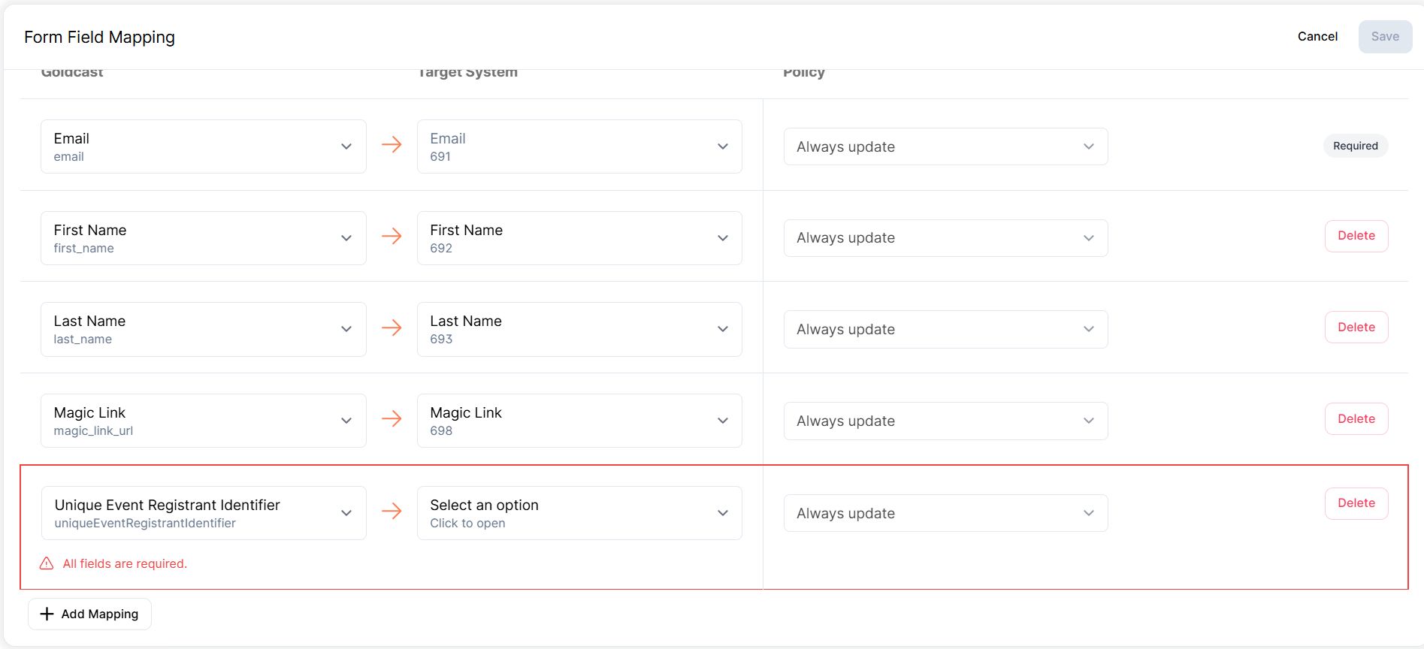Click the orange arrow beside First Name mapping
This screenshot has height=649, width=1424.
(392, 236)
